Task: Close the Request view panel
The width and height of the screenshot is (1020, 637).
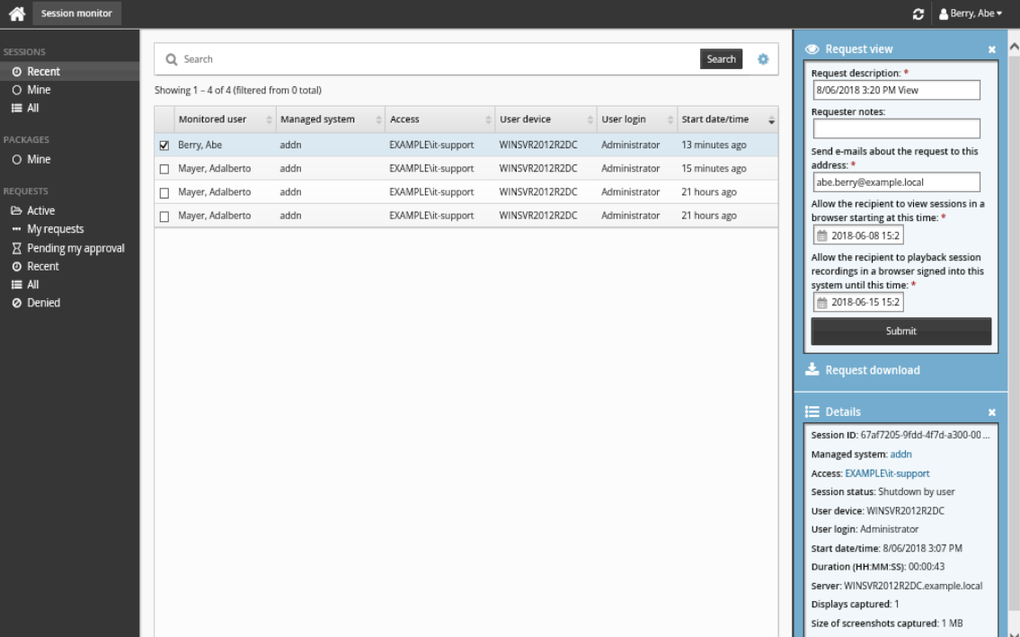Action: (x=992, y=49)
